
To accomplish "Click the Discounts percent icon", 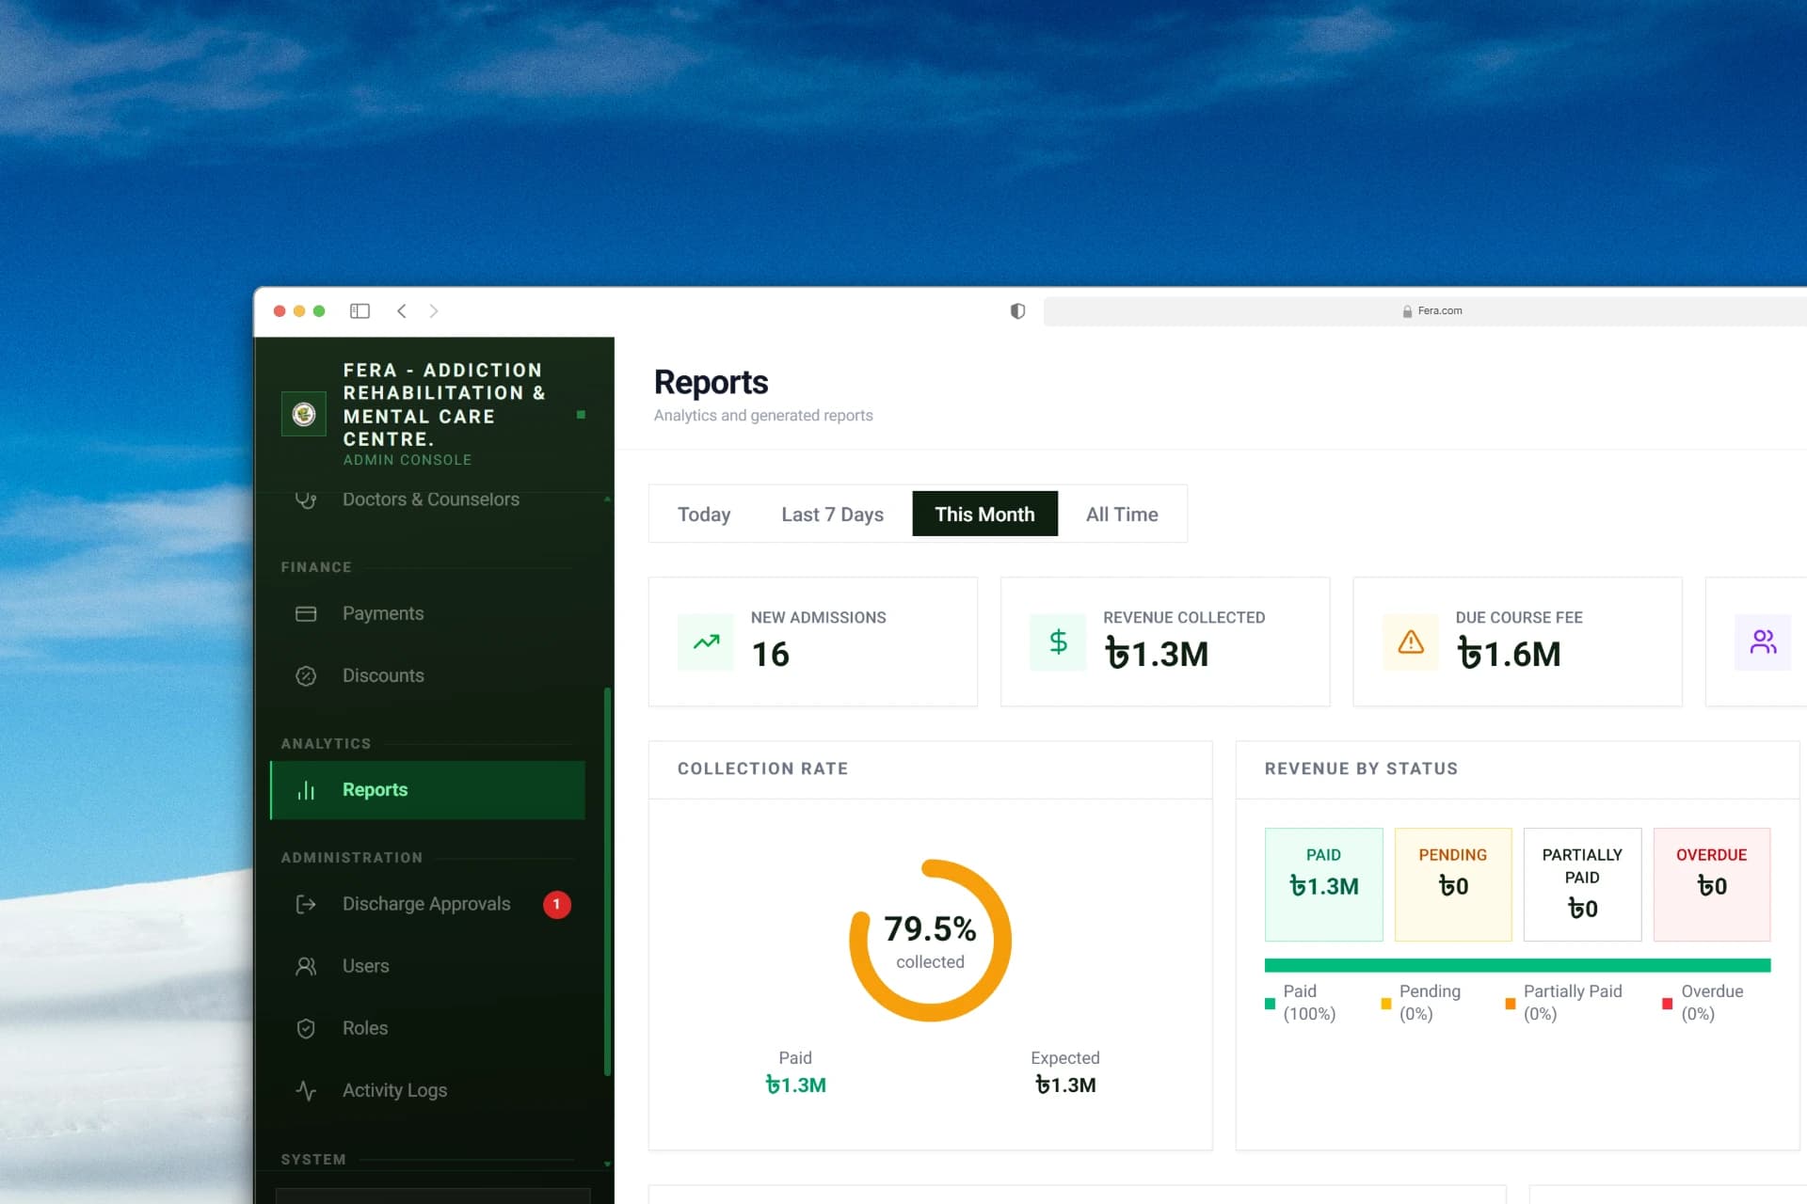I will coord(306,675).
